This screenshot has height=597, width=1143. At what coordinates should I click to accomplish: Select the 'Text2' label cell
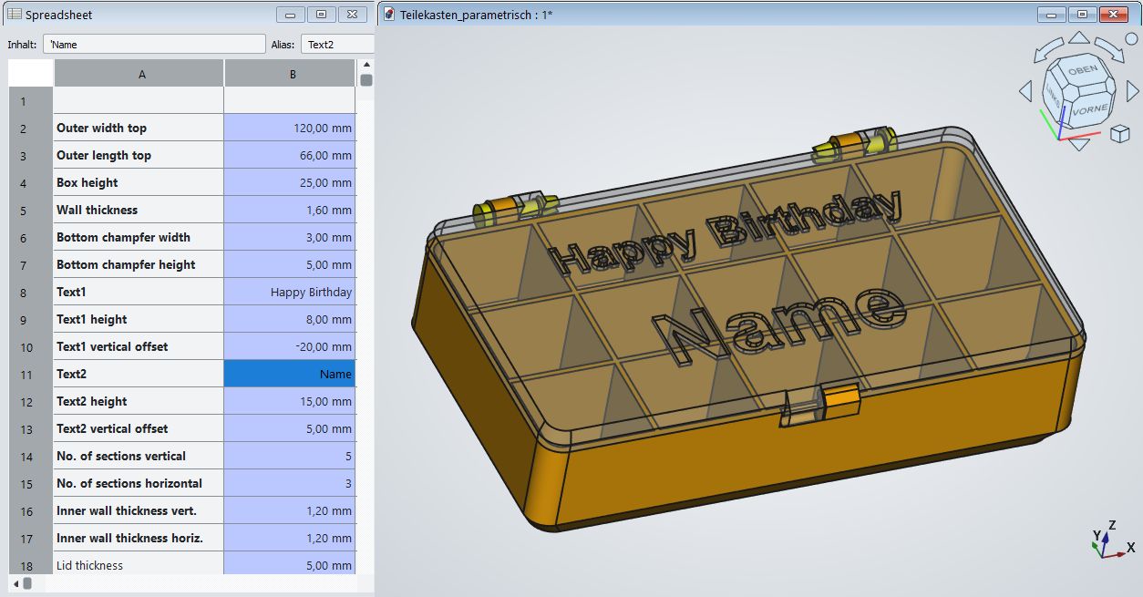click(139, 374)
